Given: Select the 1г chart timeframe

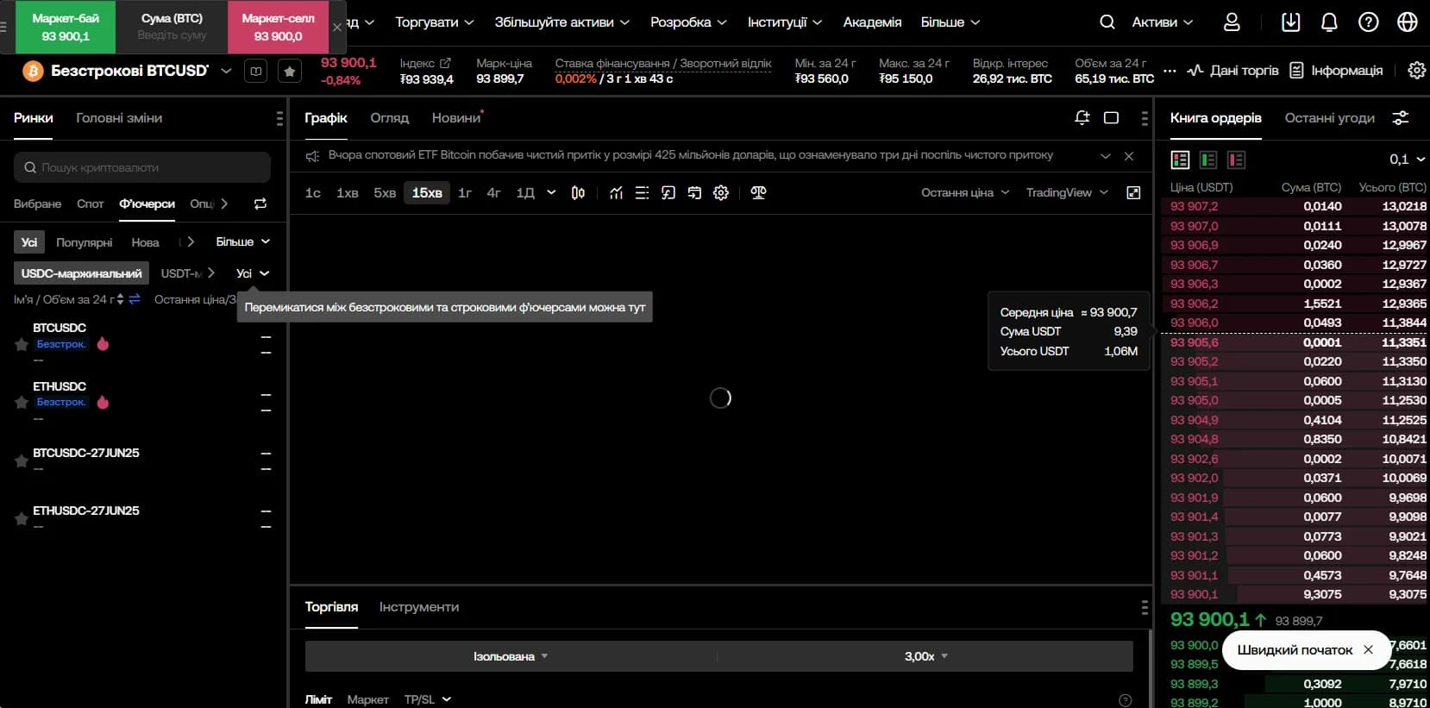Looking at the screenshot, I should [465, 193].
